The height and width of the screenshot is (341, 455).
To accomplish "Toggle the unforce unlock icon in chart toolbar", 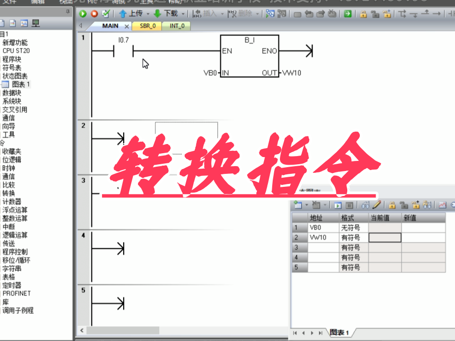I will point(403,205).
